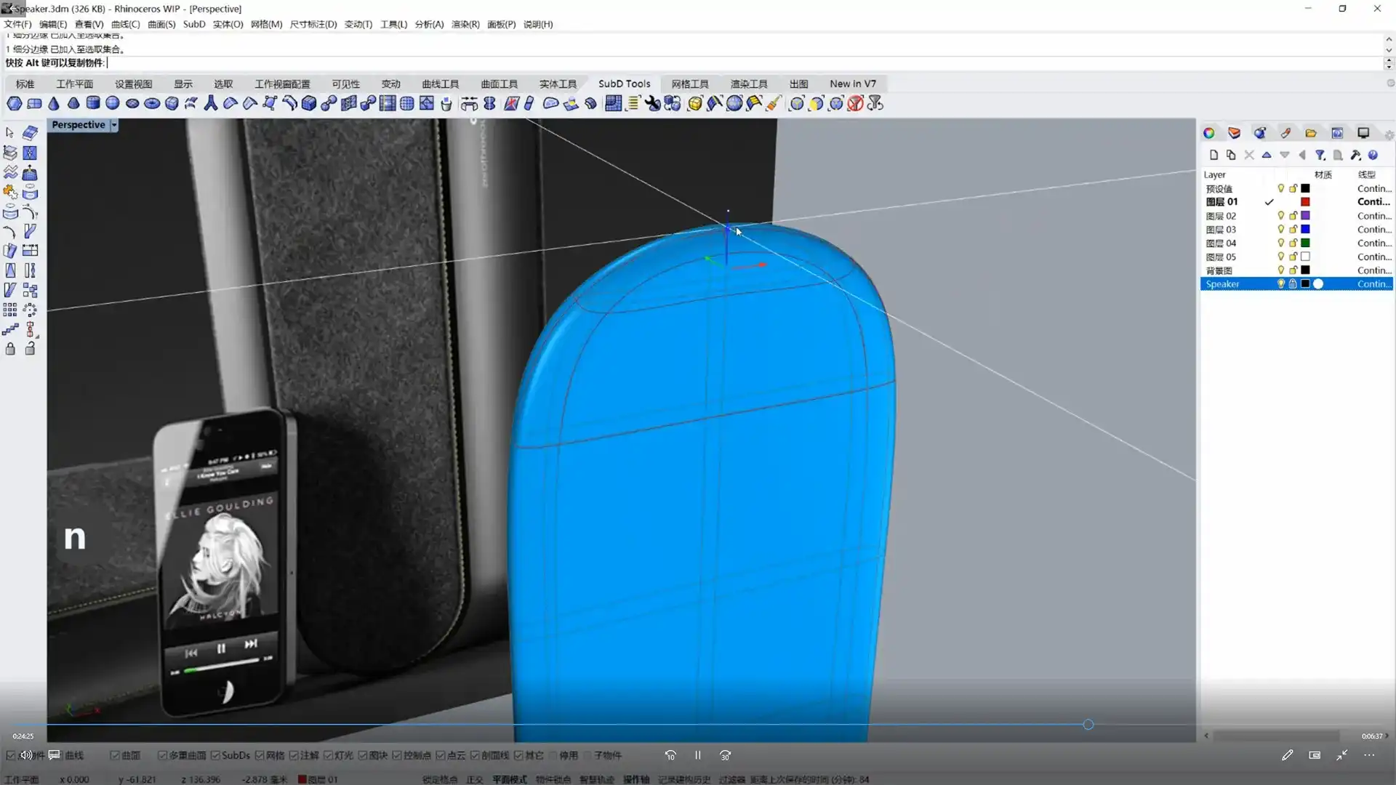
Task: Click the move layer up arrow
Action: tap(1267, 155)
